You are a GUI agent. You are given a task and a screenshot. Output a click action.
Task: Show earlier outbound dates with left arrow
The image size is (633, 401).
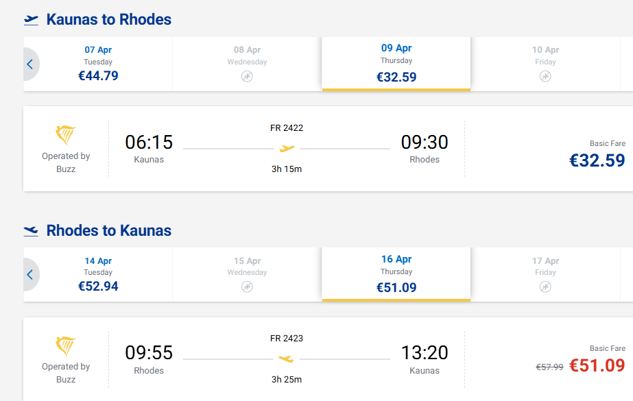pyautogui.click(x=30, y=64)
